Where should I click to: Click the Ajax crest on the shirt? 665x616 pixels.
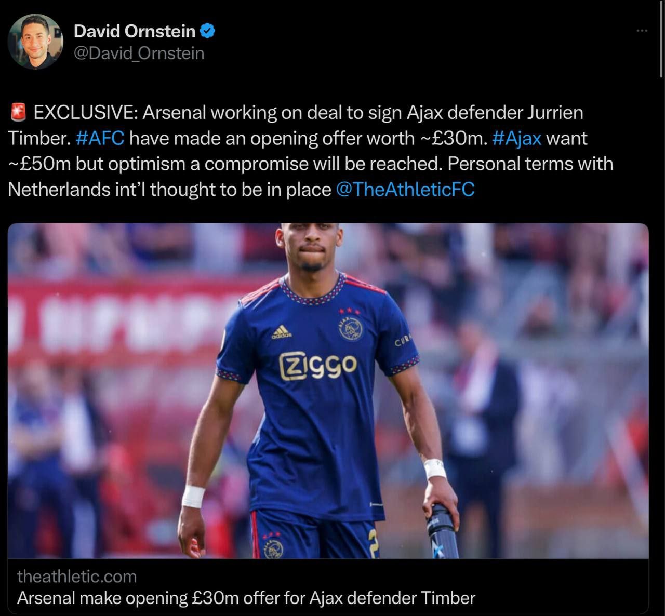pyautogui.click(x=351, y=328)
